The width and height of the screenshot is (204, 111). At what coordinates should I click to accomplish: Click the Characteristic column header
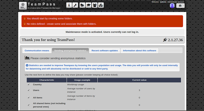pos(47,80)
